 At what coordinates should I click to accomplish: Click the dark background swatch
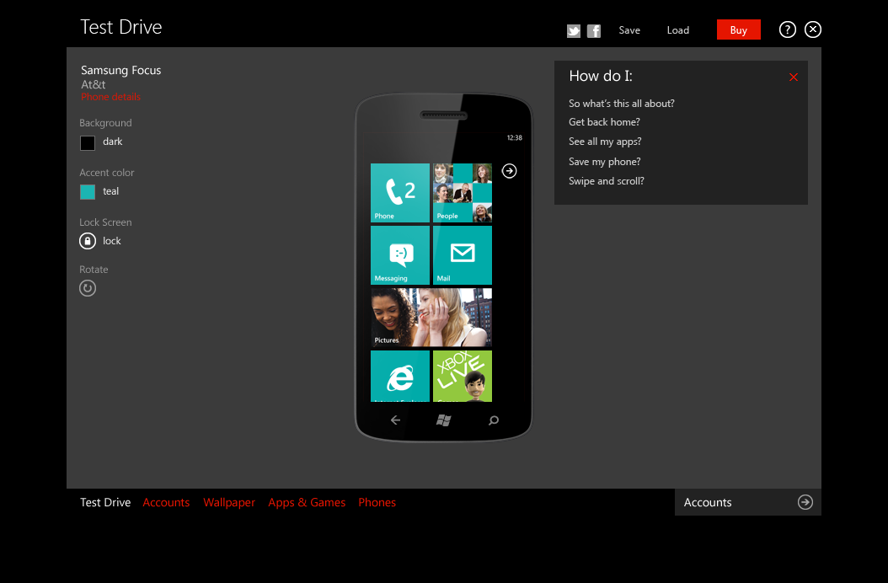coord(88,142)
